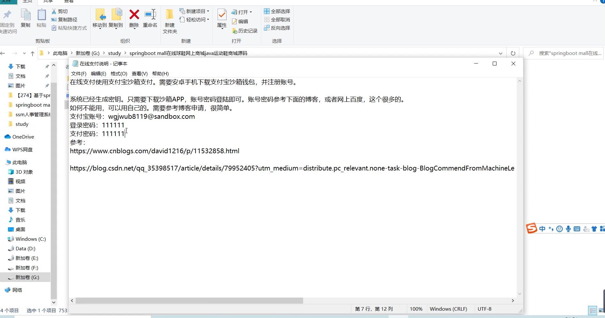
Task: Refresh the Explorer address bar
Action: coord(513,53)
